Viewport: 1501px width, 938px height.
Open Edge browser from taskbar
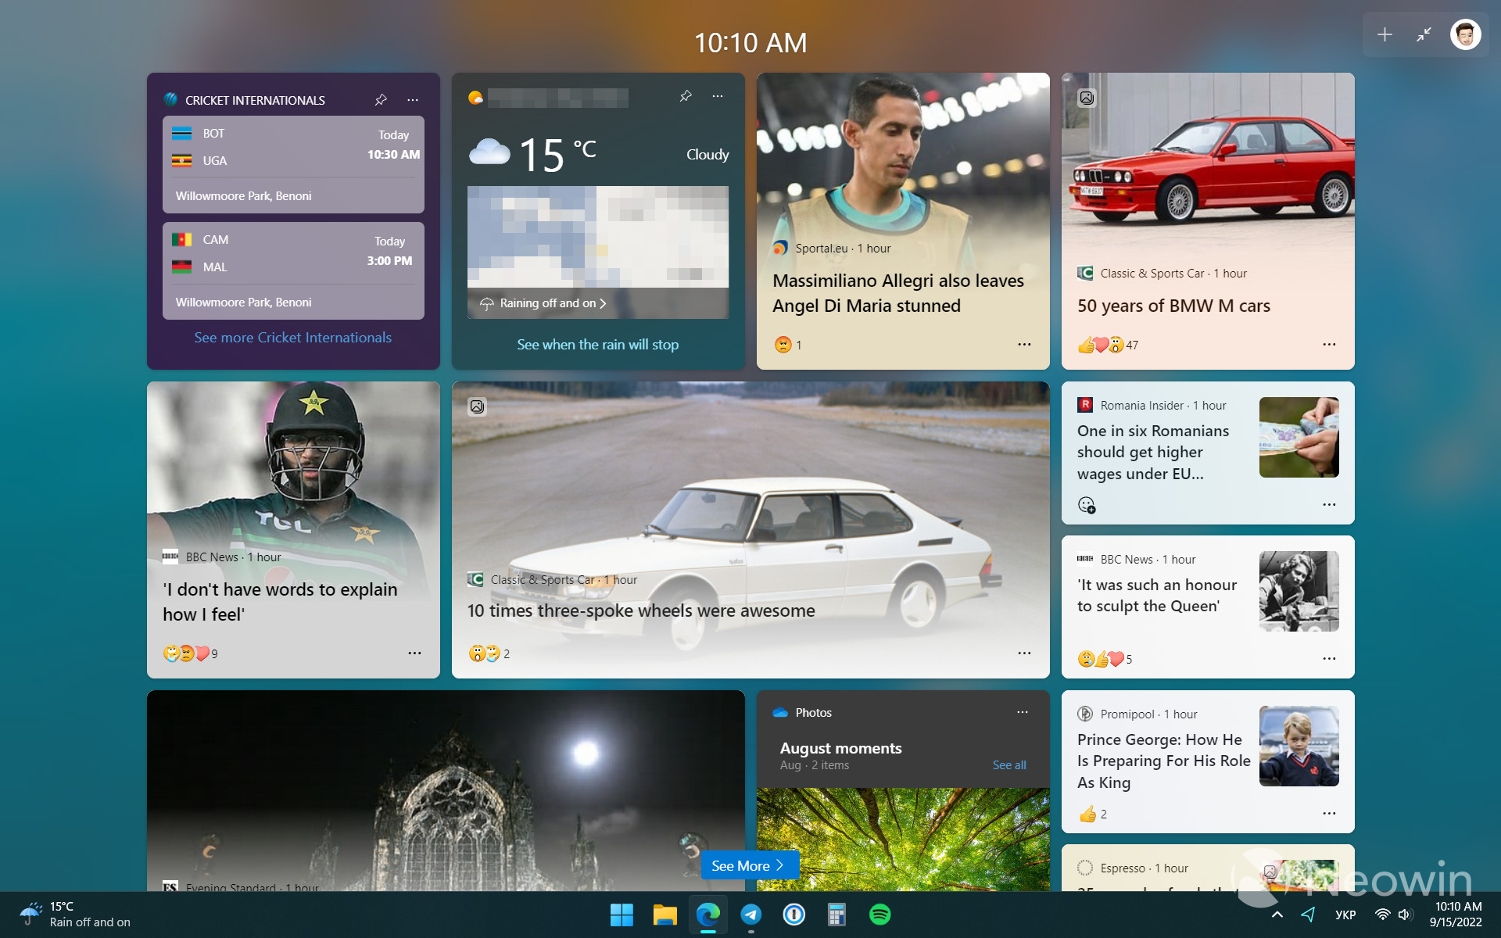point(708,915)
